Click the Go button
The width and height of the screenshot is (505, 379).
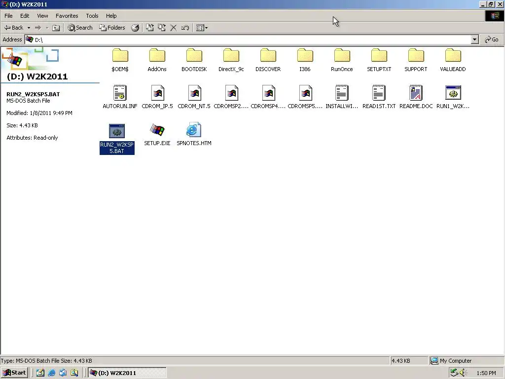tap(492, 39)
